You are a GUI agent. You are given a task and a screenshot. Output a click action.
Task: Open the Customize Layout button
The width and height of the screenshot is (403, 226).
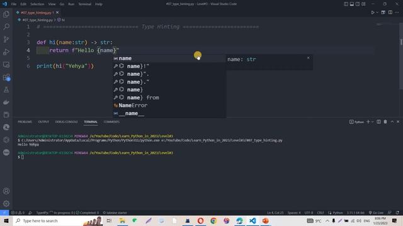coord(363,4)
